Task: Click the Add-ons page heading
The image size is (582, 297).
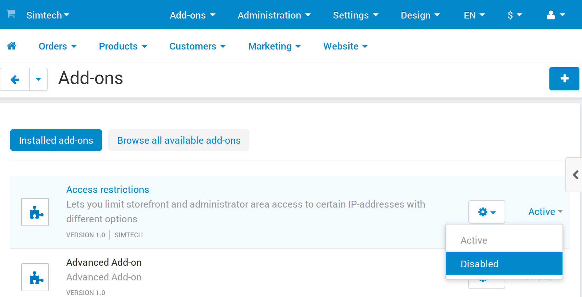Action: pos(91,78)
